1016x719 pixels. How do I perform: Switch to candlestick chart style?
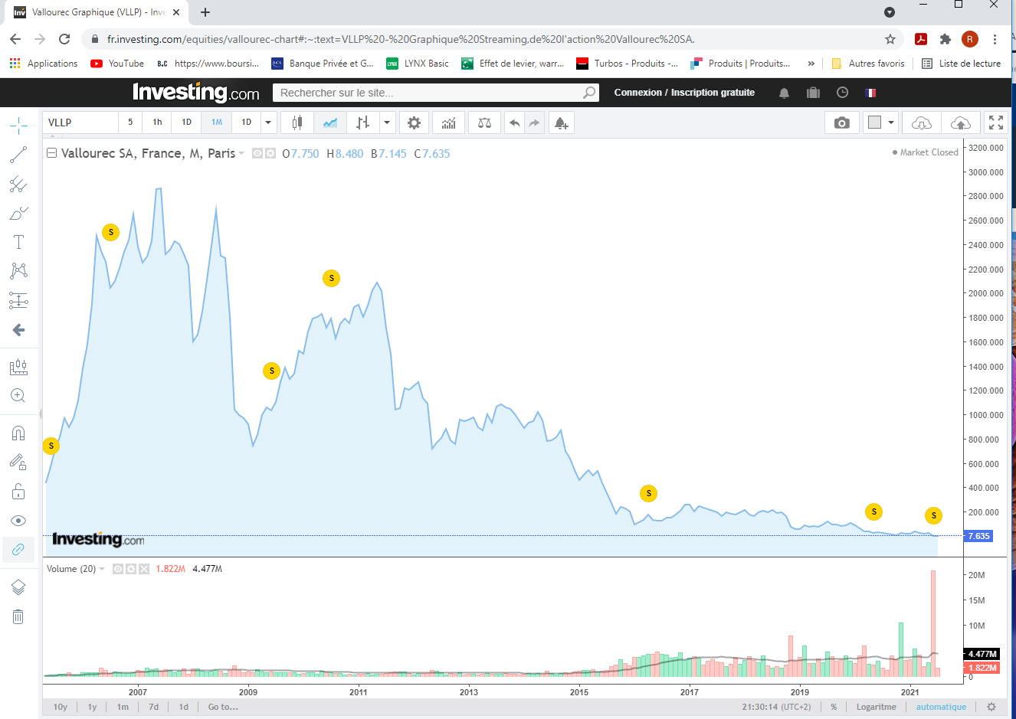point(297,123)
